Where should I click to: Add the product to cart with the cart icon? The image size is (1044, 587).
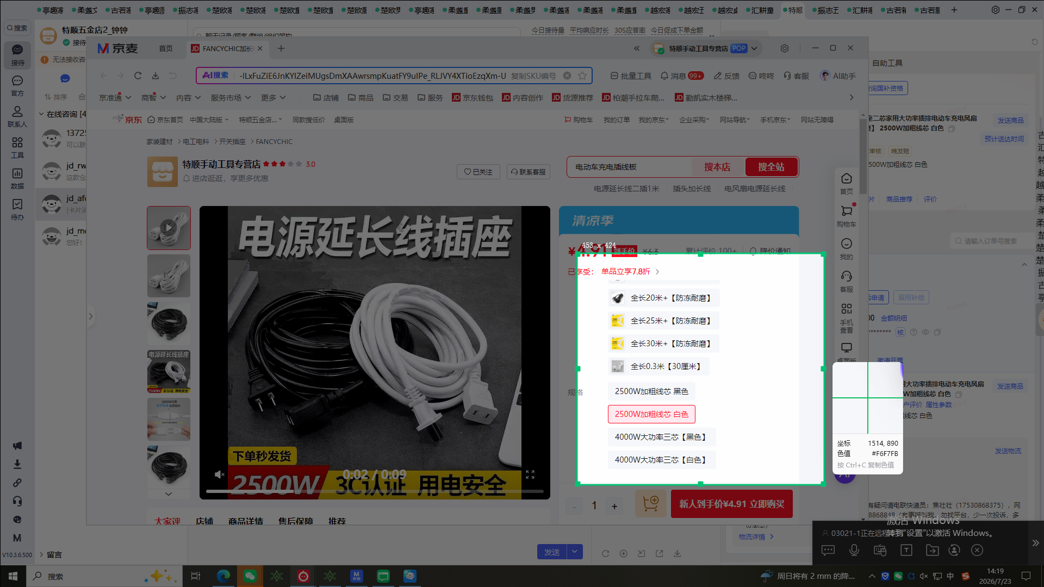point(651,504)
